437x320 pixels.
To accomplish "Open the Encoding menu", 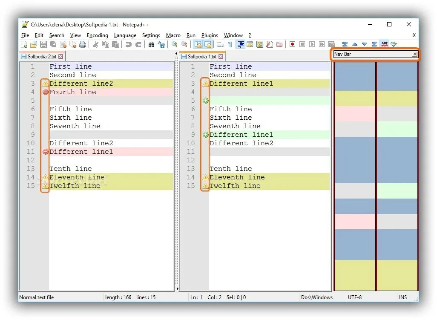I will tap(97, 35).
